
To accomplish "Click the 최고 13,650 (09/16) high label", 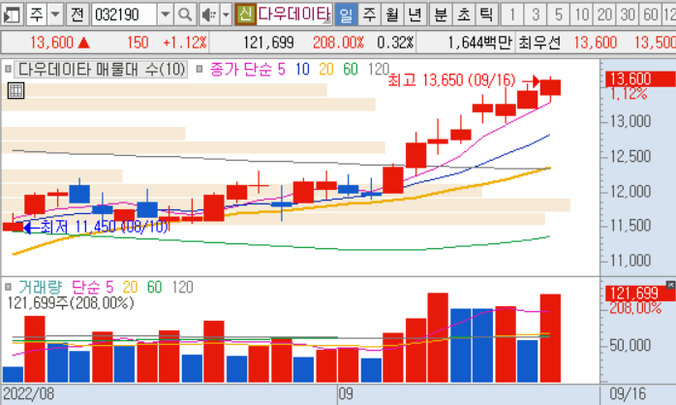I will click(451, 80).
